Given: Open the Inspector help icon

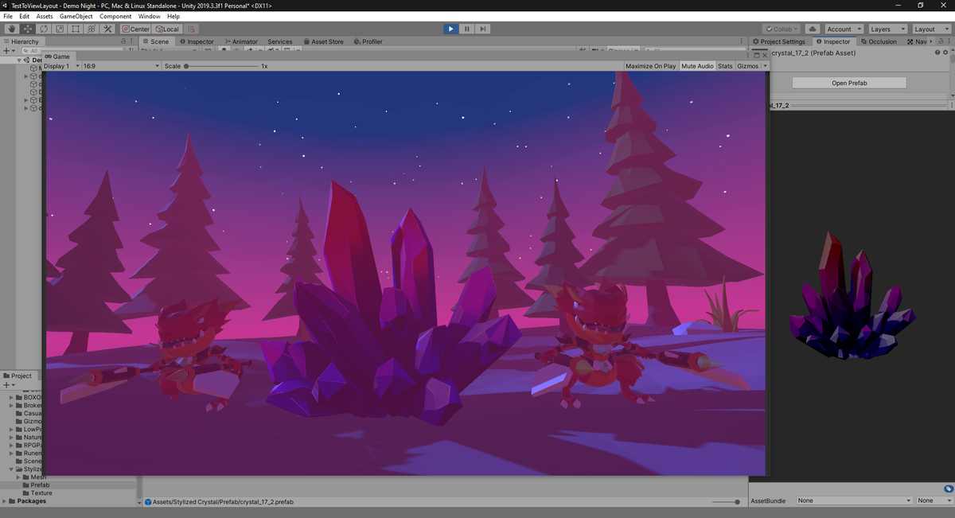Looking at the screenshot, I should click(937, 53).
